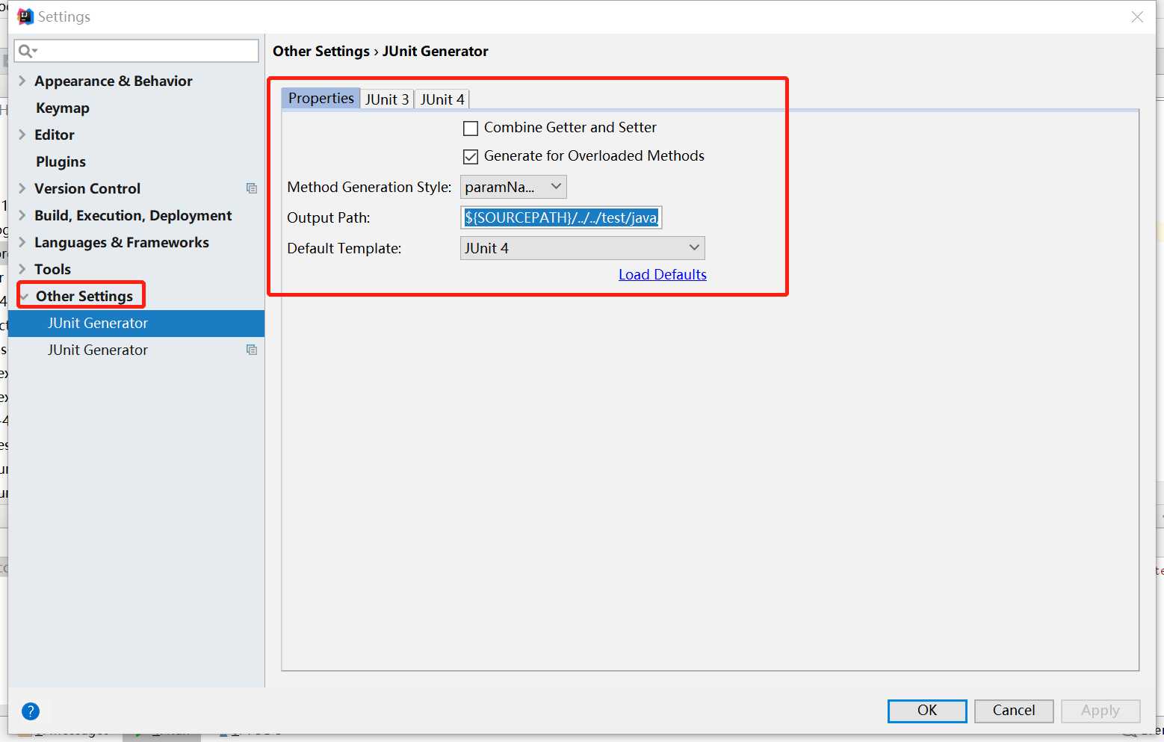Click the IntelliJ icon in Settings title bar
Screen dimensions: 1164x742
(25, 16)
